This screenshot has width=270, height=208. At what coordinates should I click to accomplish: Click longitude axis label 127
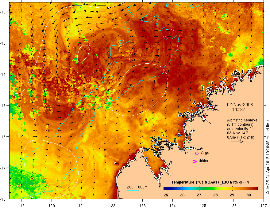point(264,206)
